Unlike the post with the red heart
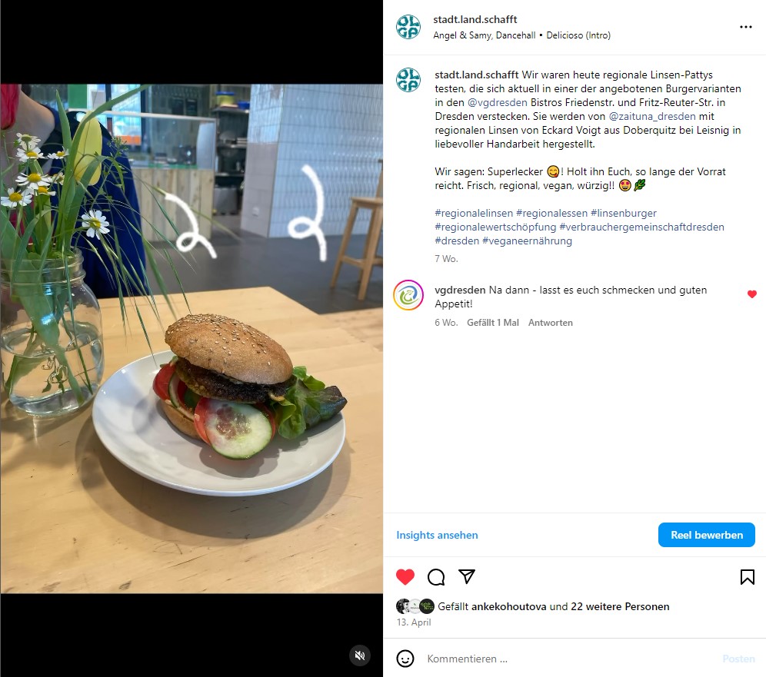This screenshot has width=766, height=677. 405,577
